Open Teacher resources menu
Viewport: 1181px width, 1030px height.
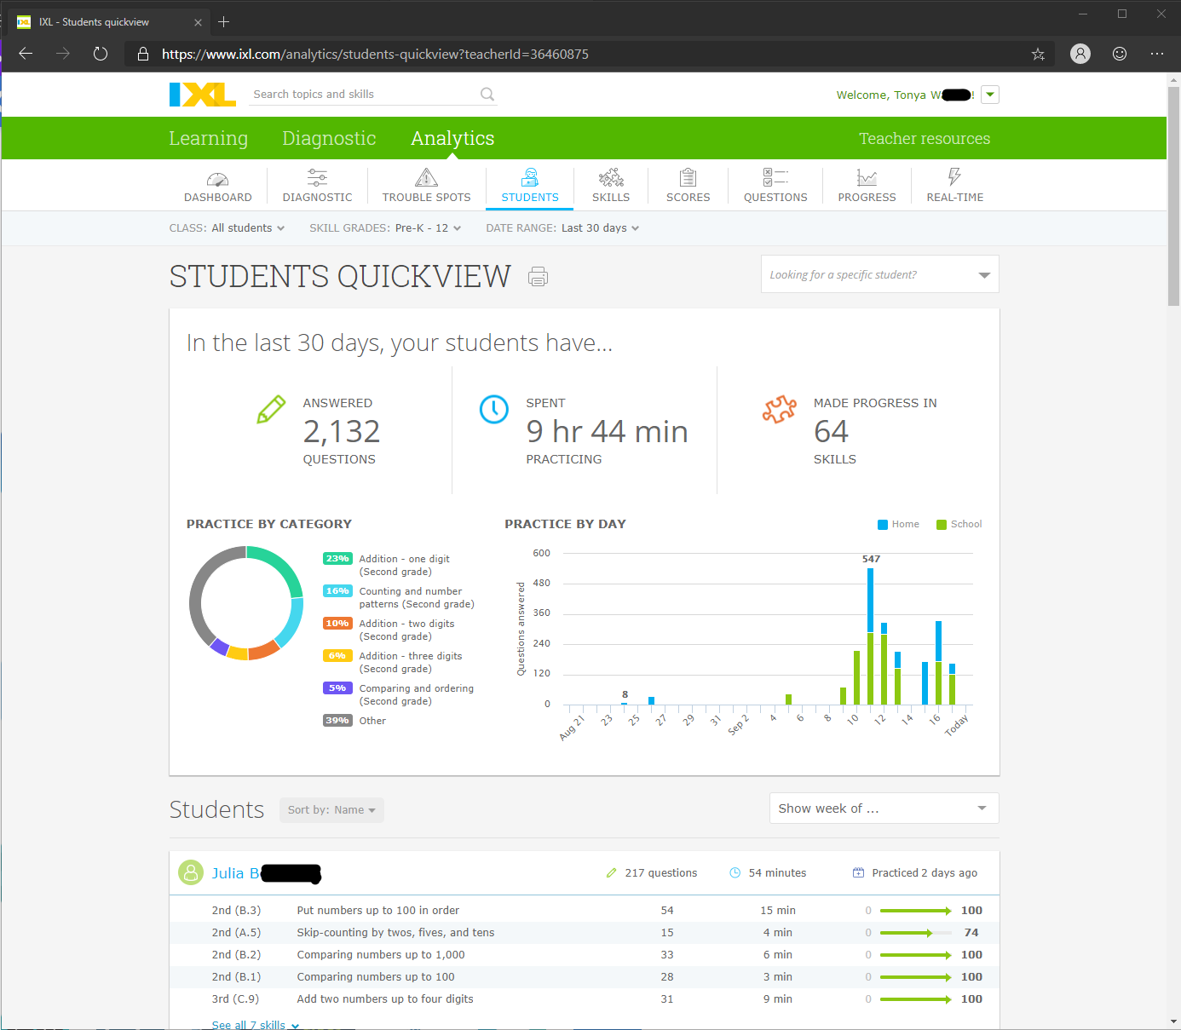coord(925,138)
